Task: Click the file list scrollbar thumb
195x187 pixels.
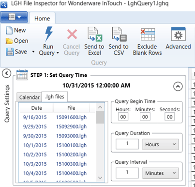Action: tap(100, 117)
